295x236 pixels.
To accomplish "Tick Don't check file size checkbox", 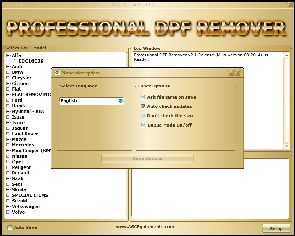I will (x=143, y=116).
